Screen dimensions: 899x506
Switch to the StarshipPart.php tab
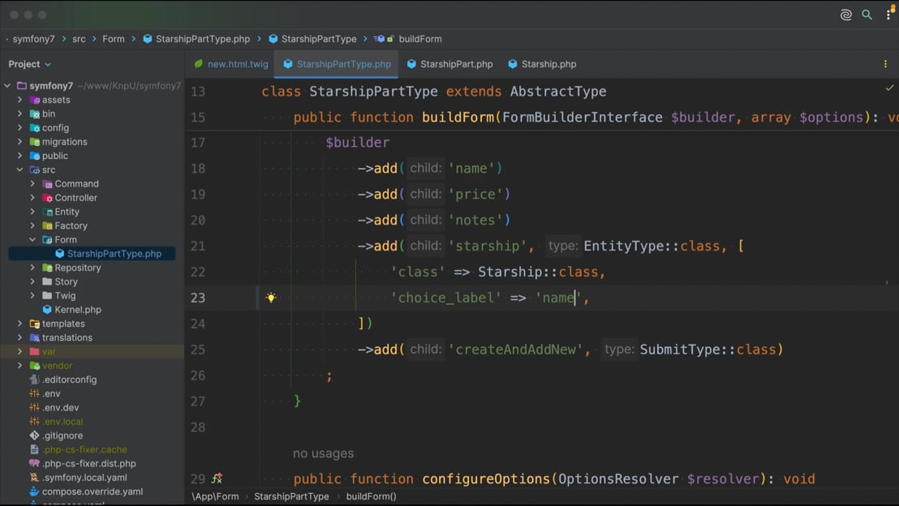coord(449,64)
